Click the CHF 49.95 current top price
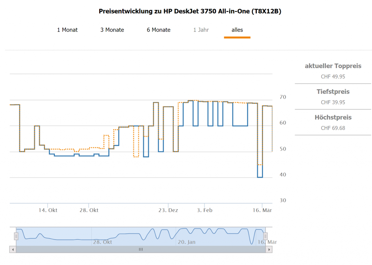 pos(333,76)
